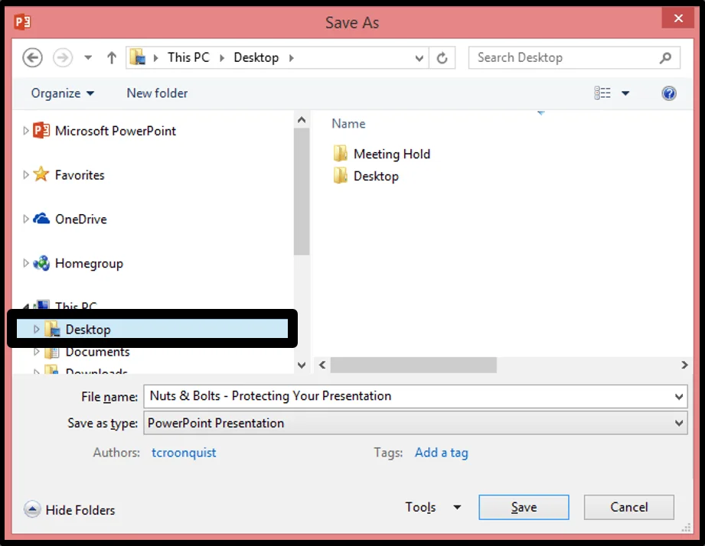This screenshot has width=705, height=546.
Task: Go up one folder level
Action: (x=112, y=58)
